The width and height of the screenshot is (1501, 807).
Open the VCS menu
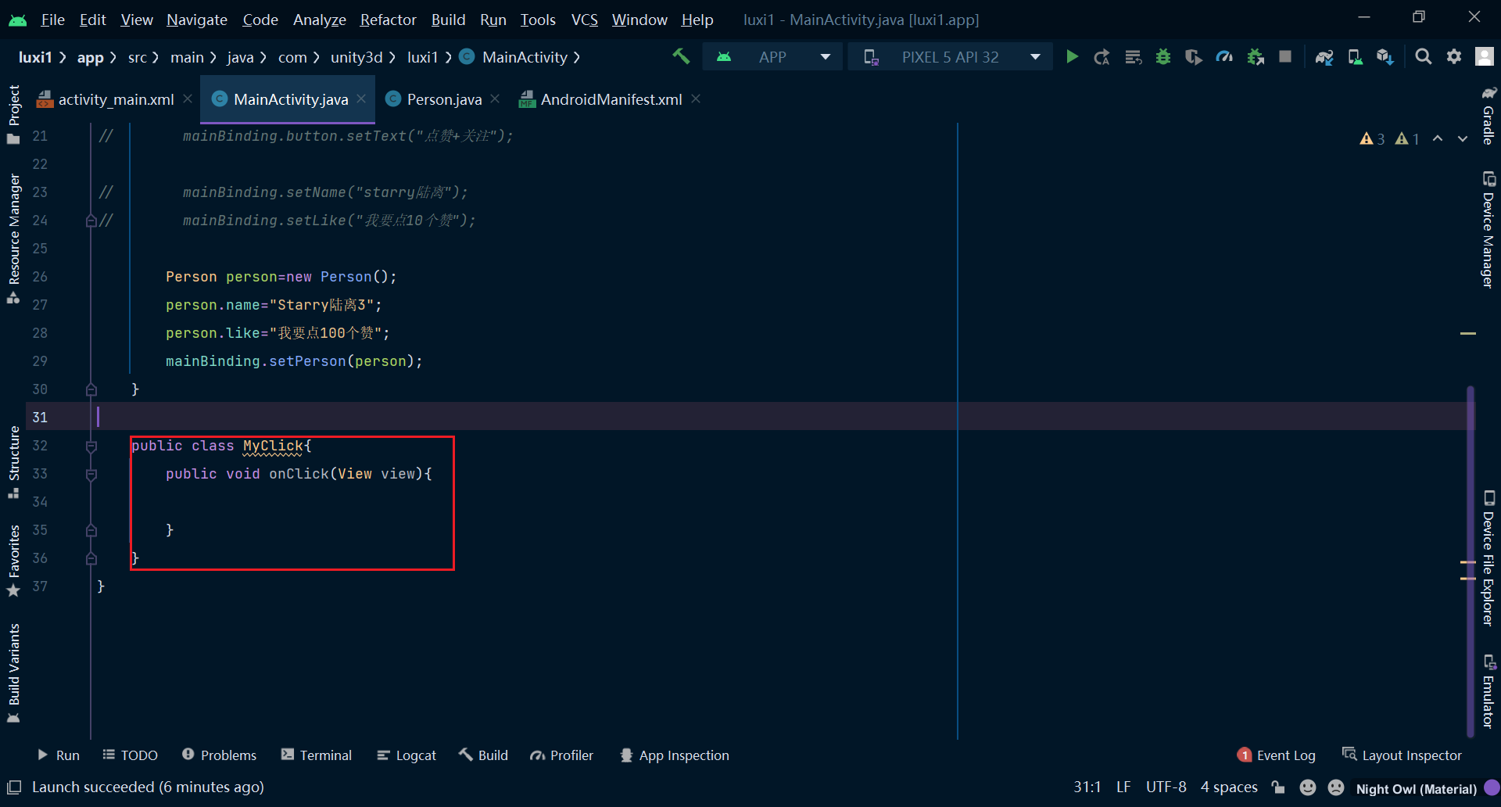pyautogui.click(x=584, y=20)
